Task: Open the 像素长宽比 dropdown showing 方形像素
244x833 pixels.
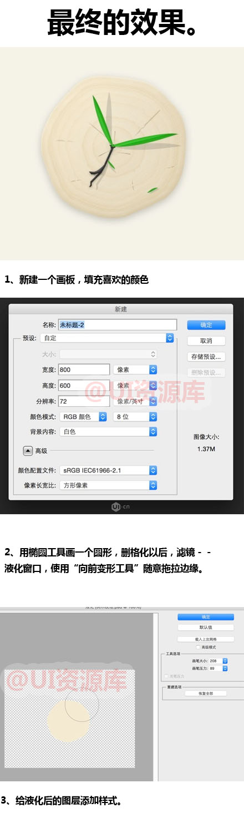Action: (x=109, y=485)
